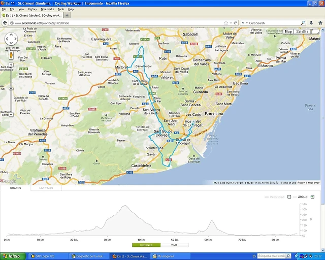
Task: Pick up the Street View pegman
Action: pos(11,55)
